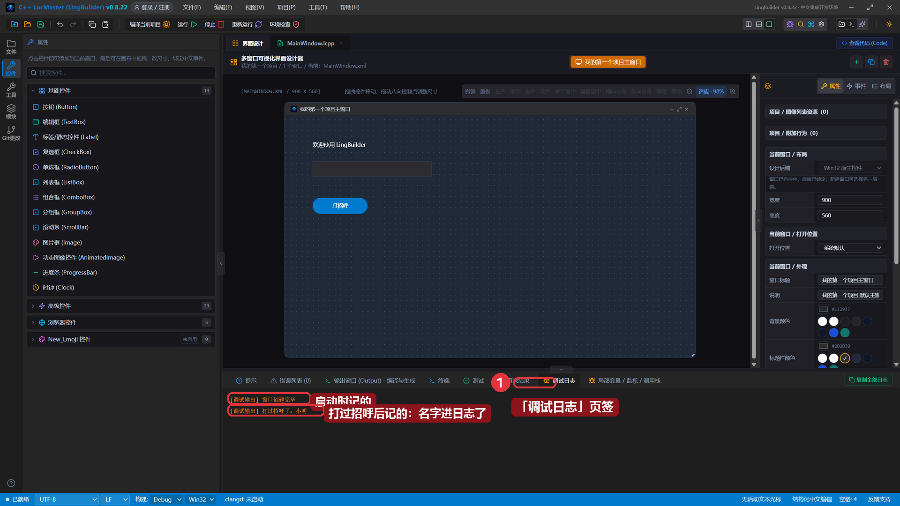
Task: Click the duplicate window icon beside the plus
Action: click(871, 62)
